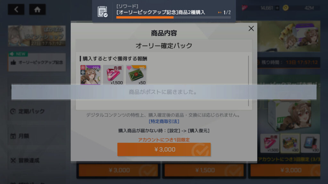Tap the gold coin currency icon

[285, 8]
